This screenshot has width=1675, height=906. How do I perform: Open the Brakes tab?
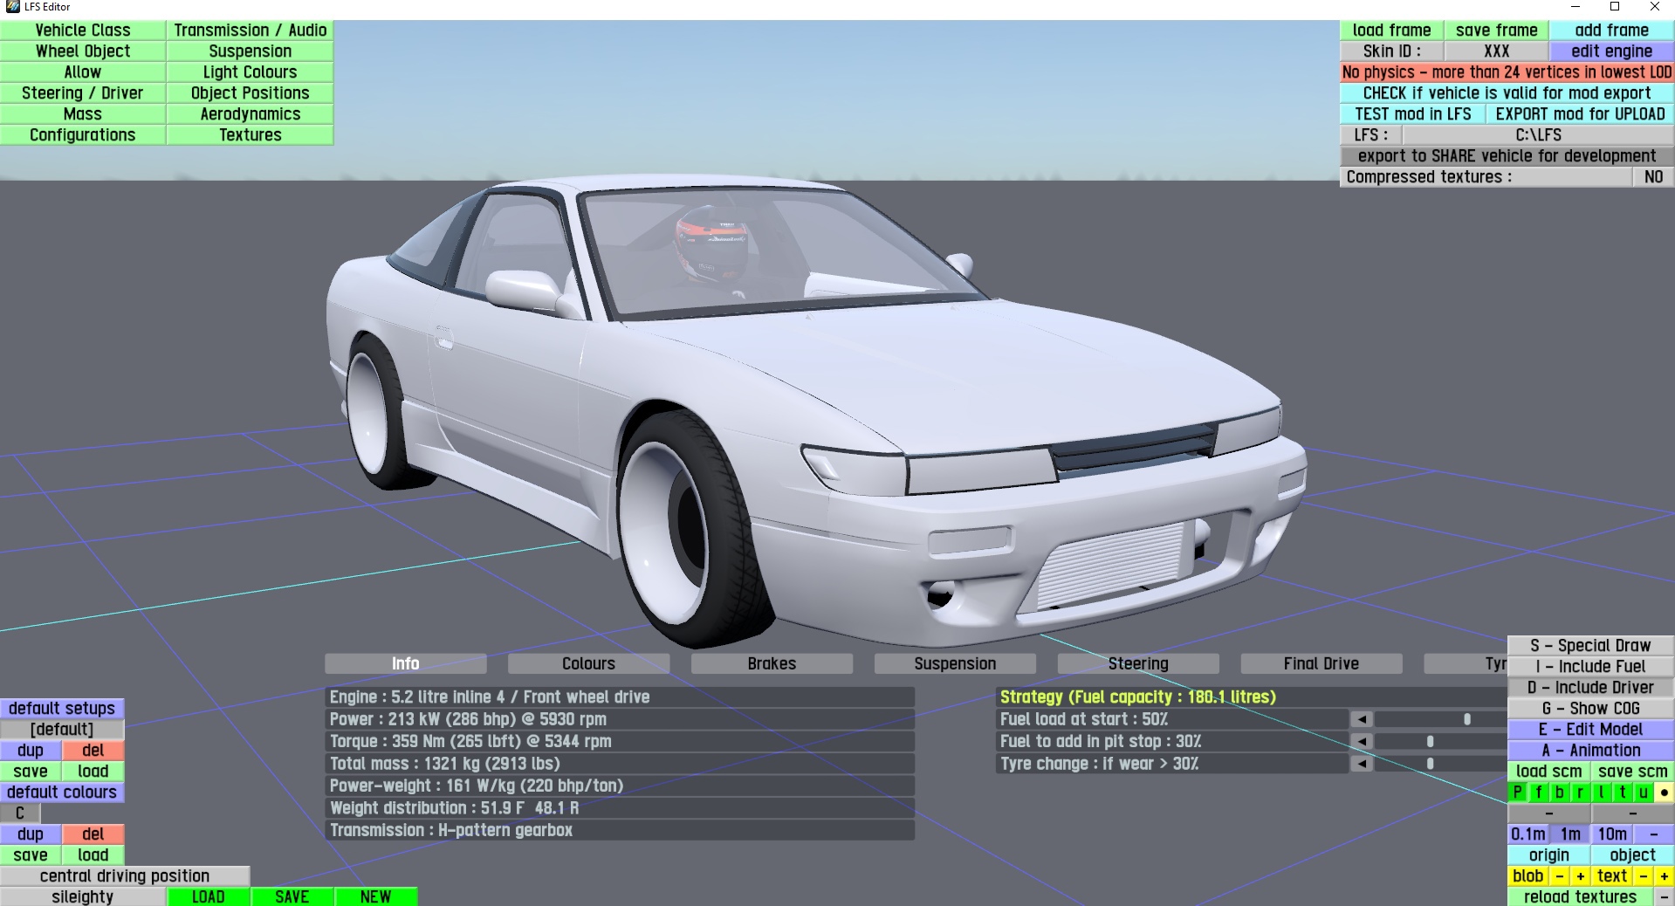tap(772, 664)
